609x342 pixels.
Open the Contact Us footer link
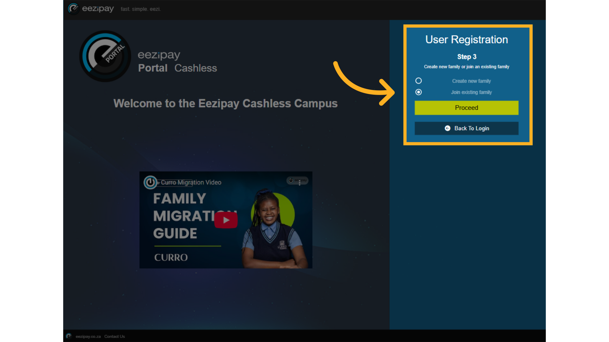point(115,336)
